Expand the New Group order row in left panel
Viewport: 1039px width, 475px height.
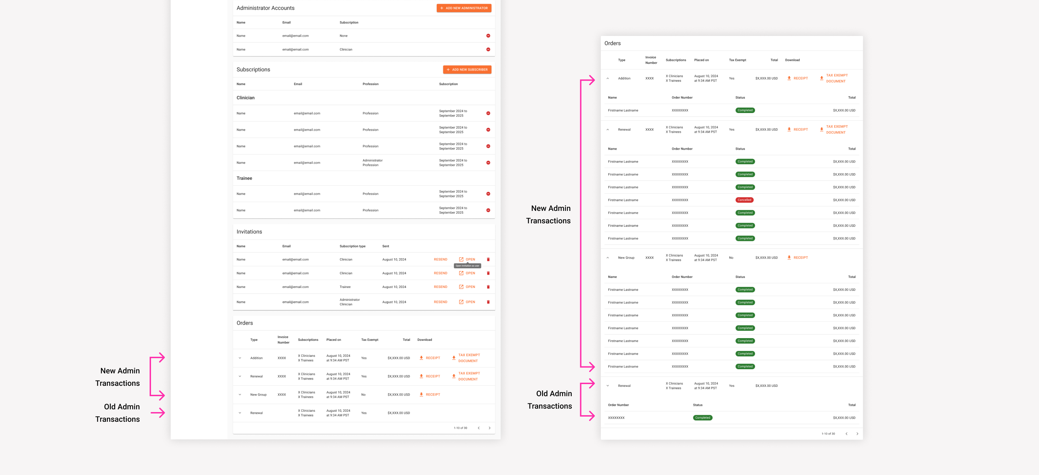tap(240, 394)
